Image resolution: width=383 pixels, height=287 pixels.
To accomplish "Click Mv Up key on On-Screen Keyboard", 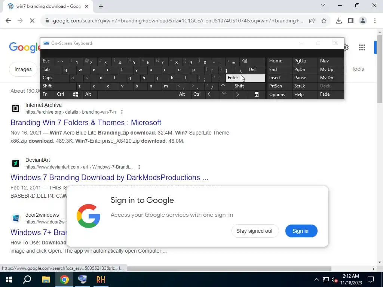I will tap(331, 70).
